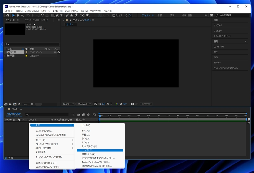
Task: Take a snapshot with the camera icon
Action: [x=132, y=104]
